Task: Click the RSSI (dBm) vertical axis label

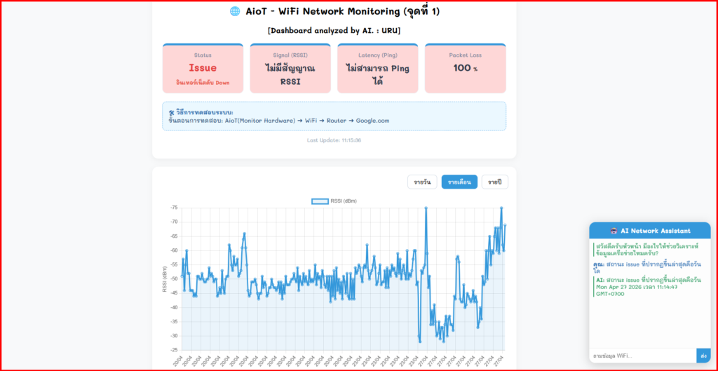Action: pos(165,278)
